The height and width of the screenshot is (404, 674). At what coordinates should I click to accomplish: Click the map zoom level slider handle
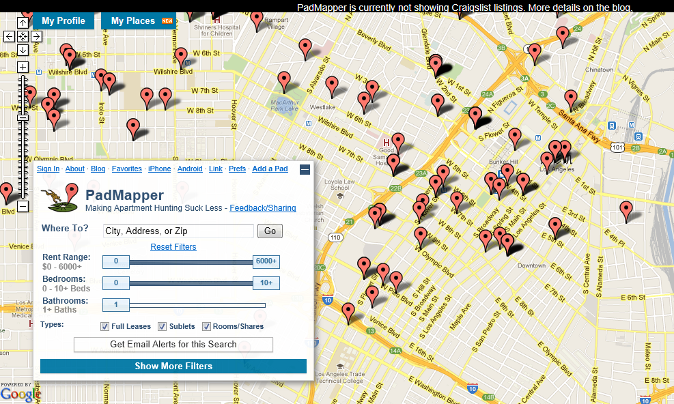point(23,118)
